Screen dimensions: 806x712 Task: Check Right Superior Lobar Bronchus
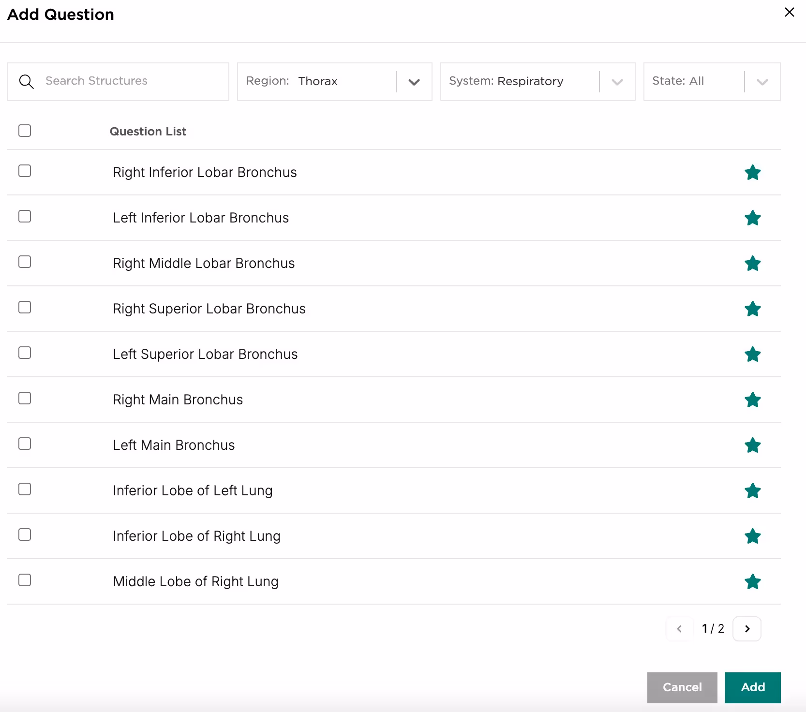(x=25, y=307)
